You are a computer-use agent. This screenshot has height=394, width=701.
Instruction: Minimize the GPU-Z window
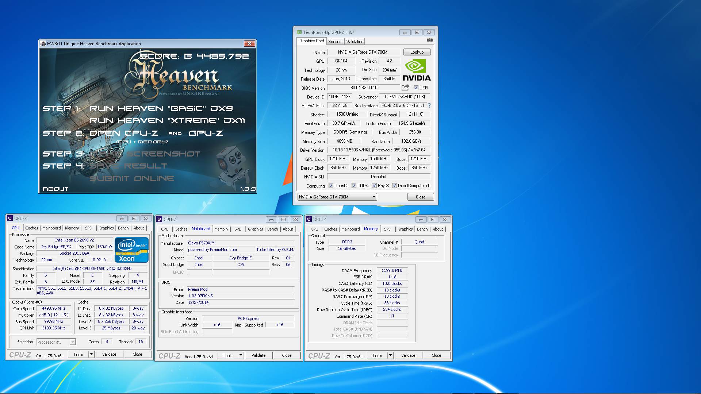(x=405, y=32)
